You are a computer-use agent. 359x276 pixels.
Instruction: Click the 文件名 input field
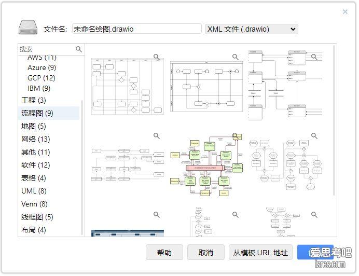coord(136,29)
